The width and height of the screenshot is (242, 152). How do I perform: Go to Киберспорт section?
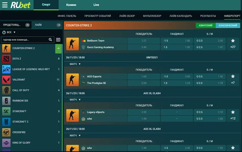(x=232, y=16)
